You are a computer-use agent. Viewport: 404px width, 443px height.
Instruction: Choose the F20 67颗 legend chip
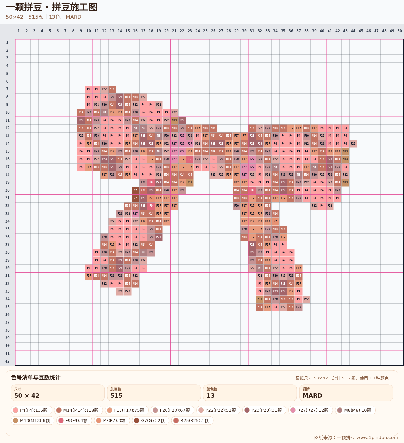[172, 410]
